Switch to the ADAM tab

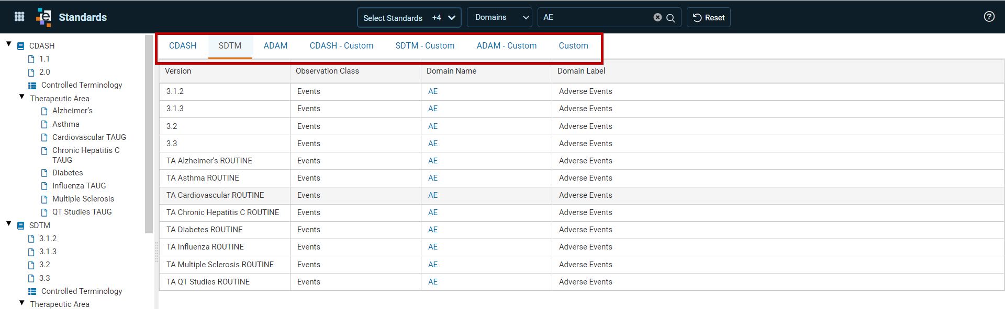click(x=275, y=46)
